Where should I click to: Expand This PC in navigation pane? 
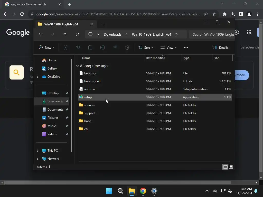[37, 151]
